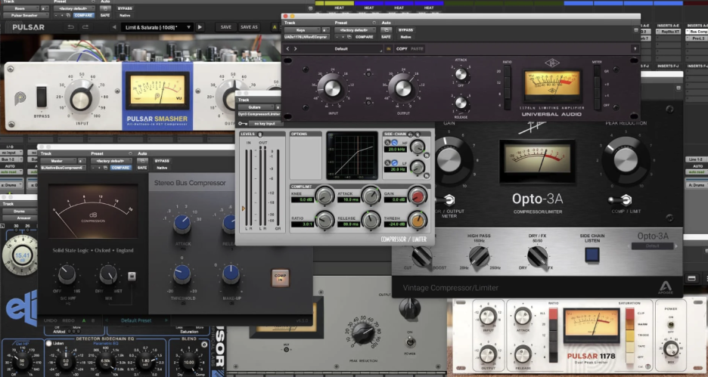Click the 1176 RELEASE knob
The height and width of the screenshot is (377, 708).
[x=461, y=103]
